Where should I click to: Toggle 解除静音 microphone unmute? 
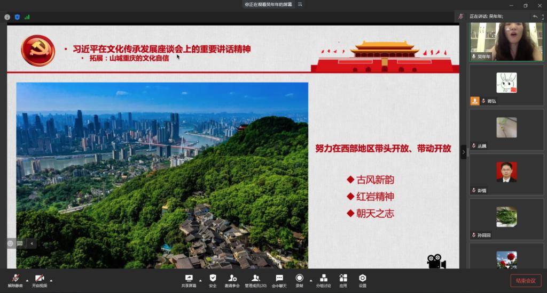coord(16,280)
